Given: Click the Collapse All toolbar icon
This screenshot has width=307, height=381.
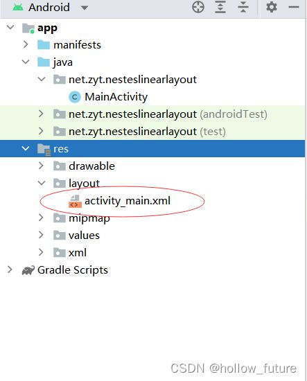Looking at the screenshot, I should 243,7.
